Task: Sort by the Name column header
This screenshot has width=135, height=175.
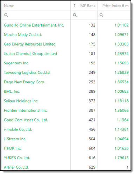Action: point(9,6)
